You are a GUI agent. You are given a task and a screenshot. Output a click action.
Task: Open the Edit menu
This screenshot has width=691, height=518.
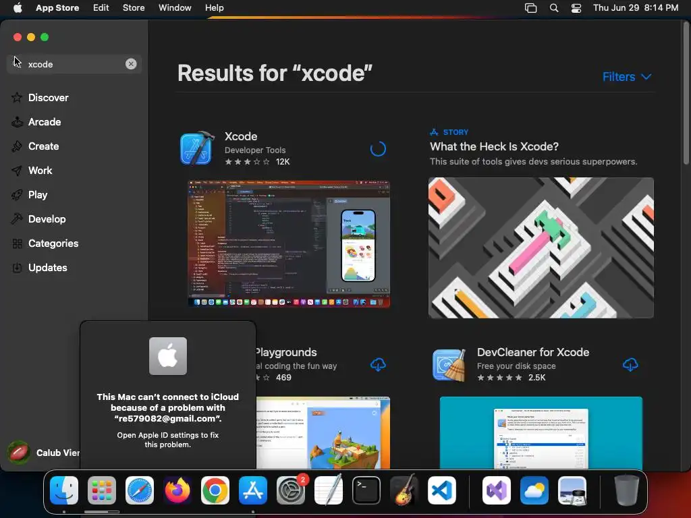point(101,8)
